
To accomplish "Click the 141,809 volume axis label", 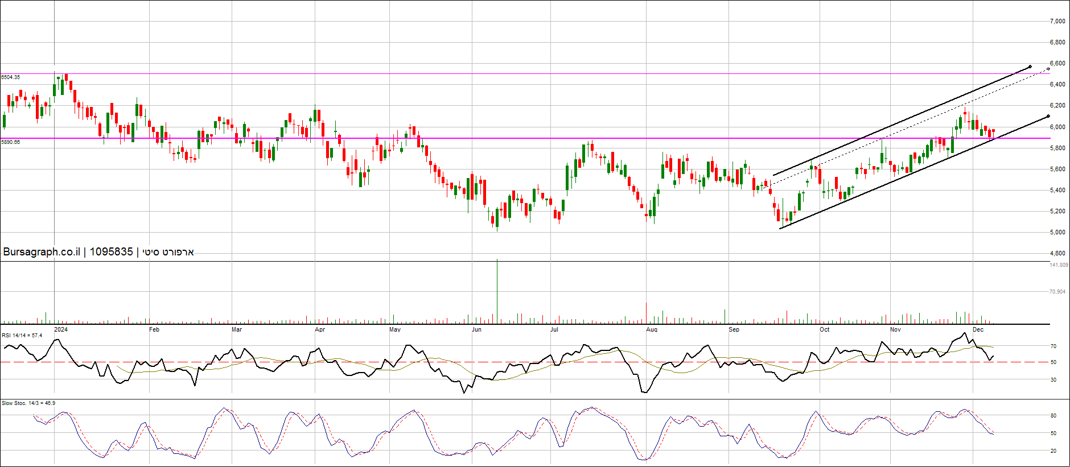I will click(x=1059, y=265).
